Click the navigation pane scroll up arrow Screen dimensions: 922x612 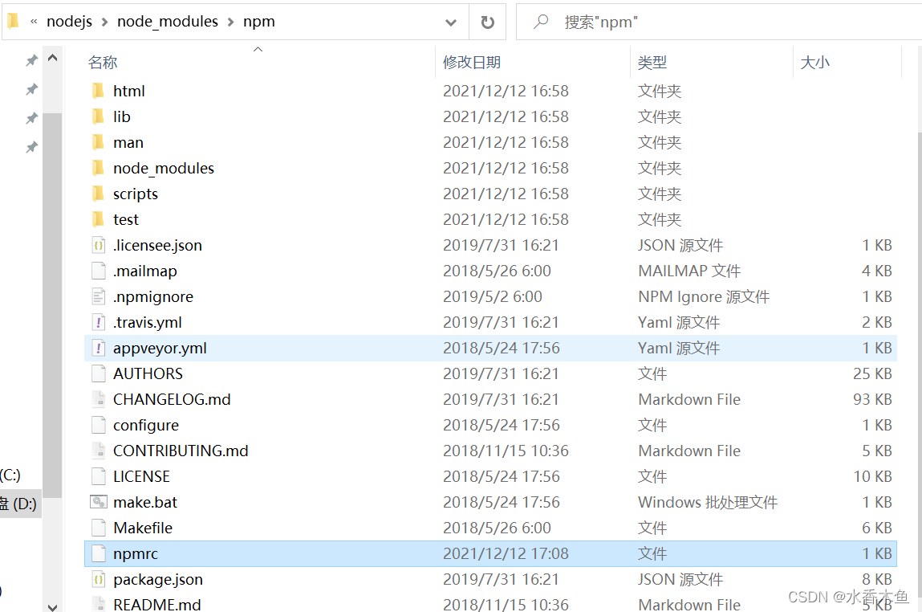click(52, 58)
